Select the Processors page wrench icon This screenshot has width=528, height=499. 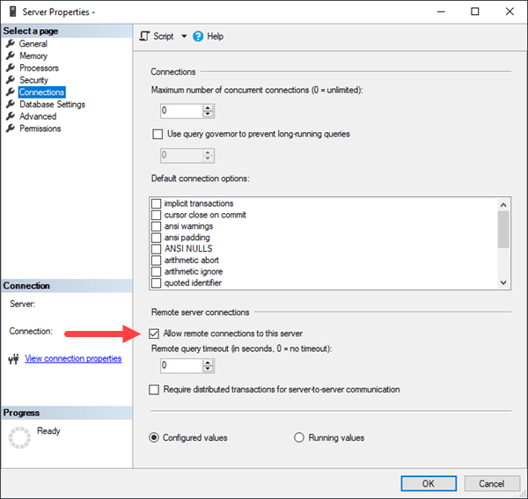click(x=11, y=69)
